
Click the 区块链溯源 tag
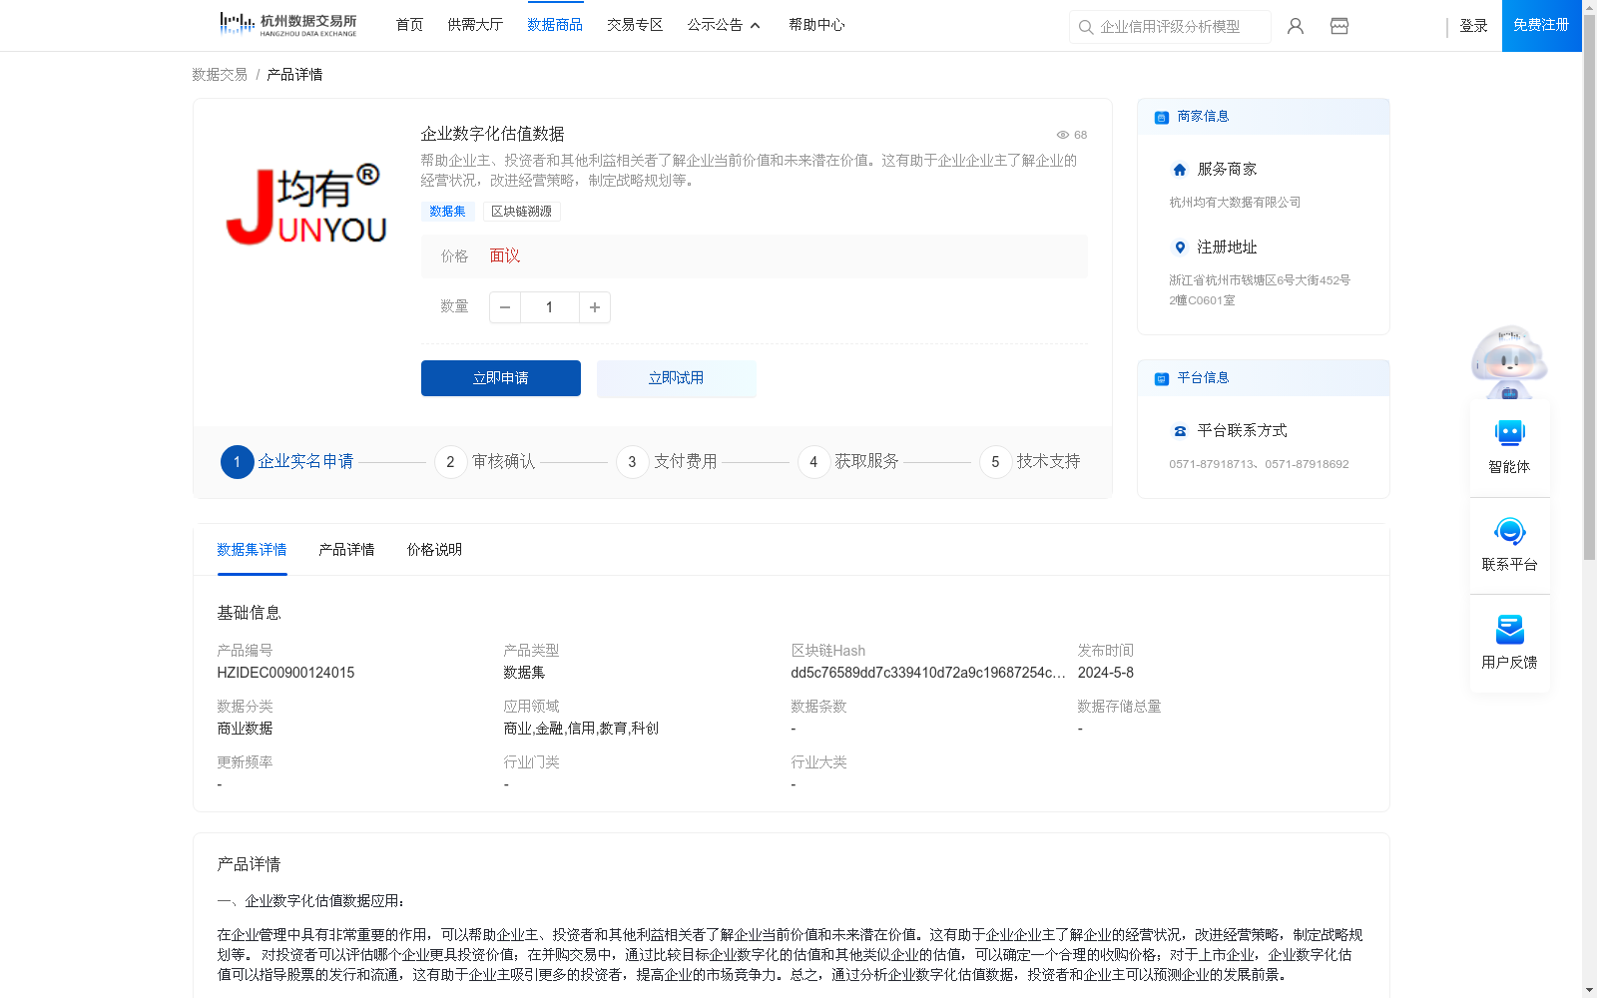pyautogui.click(x=521, y=212)
